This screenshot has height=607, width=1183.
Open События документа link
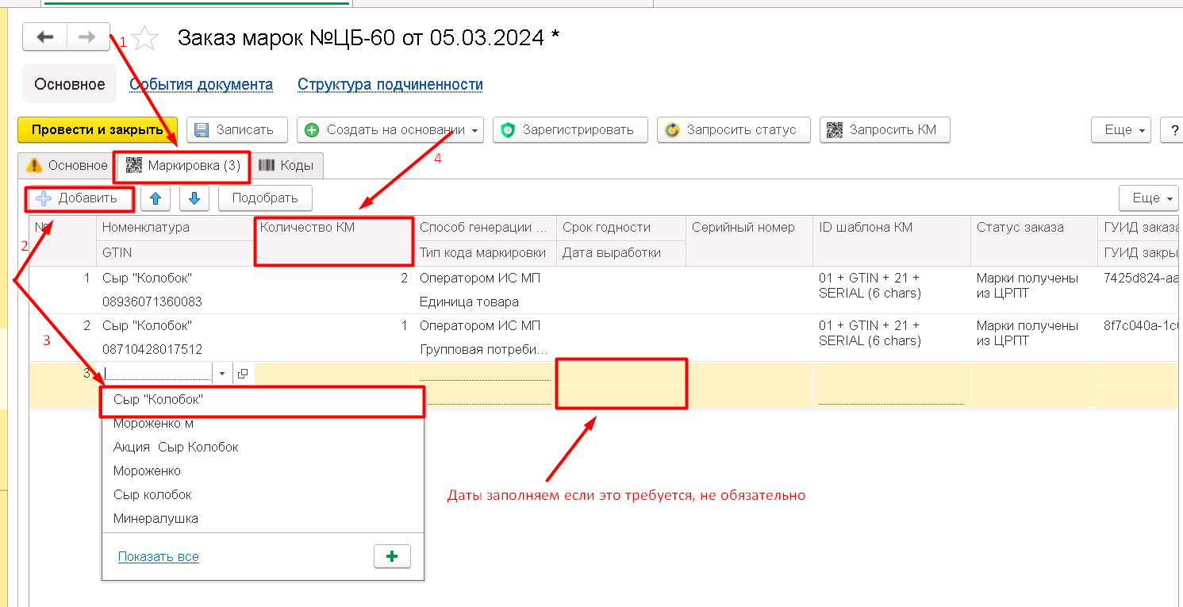tap(202, 84)
